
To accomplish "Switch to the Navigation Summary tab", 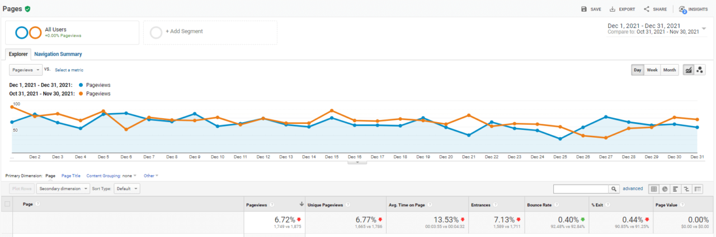I will 58,54.
